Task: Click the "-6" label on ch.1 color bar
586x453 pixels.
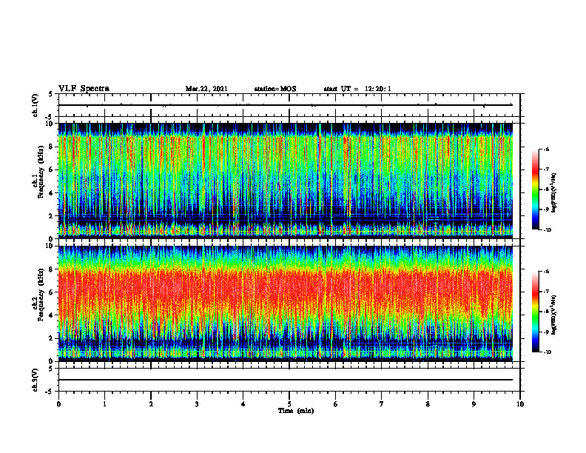Action: [x=546, y=150]
